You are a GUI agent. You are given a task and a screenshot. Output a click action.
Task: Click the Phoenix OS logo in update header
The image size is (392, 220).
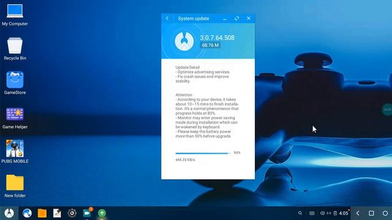coord(184,42)
